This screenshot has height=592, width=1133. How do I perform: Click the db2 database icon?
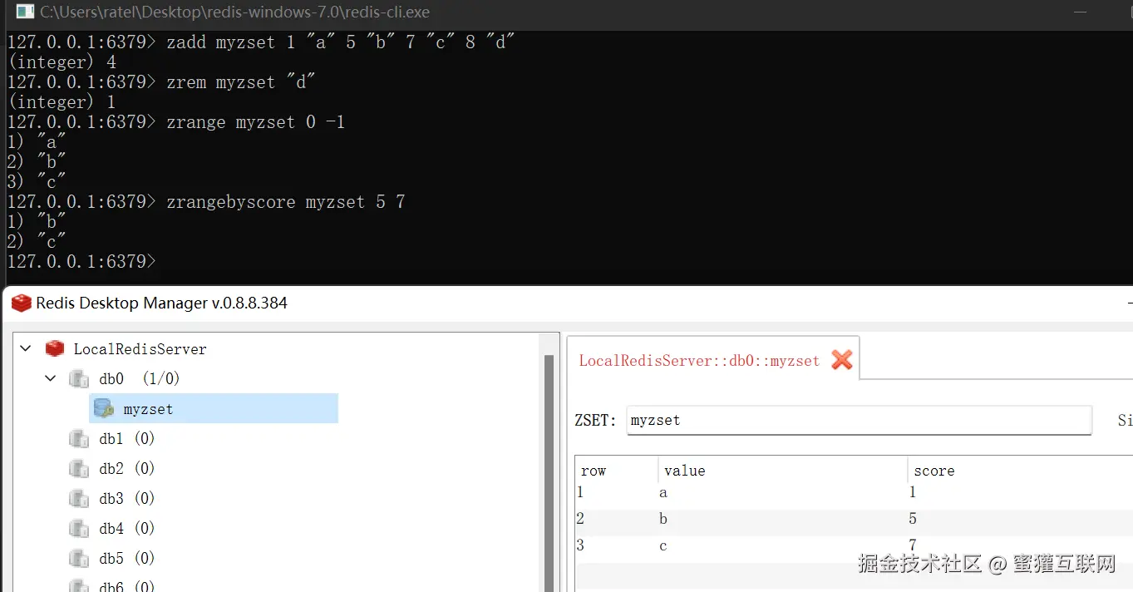click(79, 469)
